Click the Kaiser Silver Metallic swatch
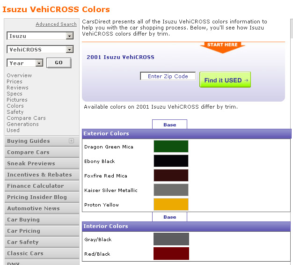The image size is (293, 265). (x=171, y=190)
